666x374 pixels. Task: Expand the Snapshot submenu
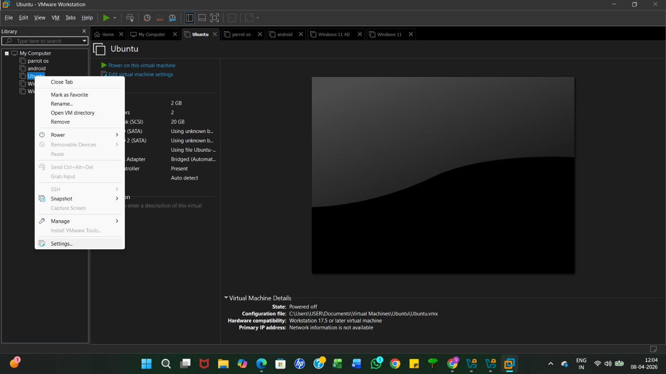coord(80,199)
